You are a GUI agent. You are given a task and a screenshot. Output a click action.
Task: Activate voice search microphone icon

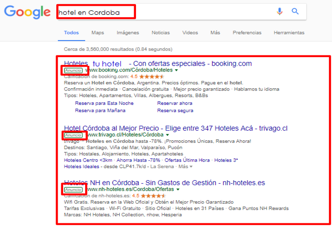pos(279,11)
